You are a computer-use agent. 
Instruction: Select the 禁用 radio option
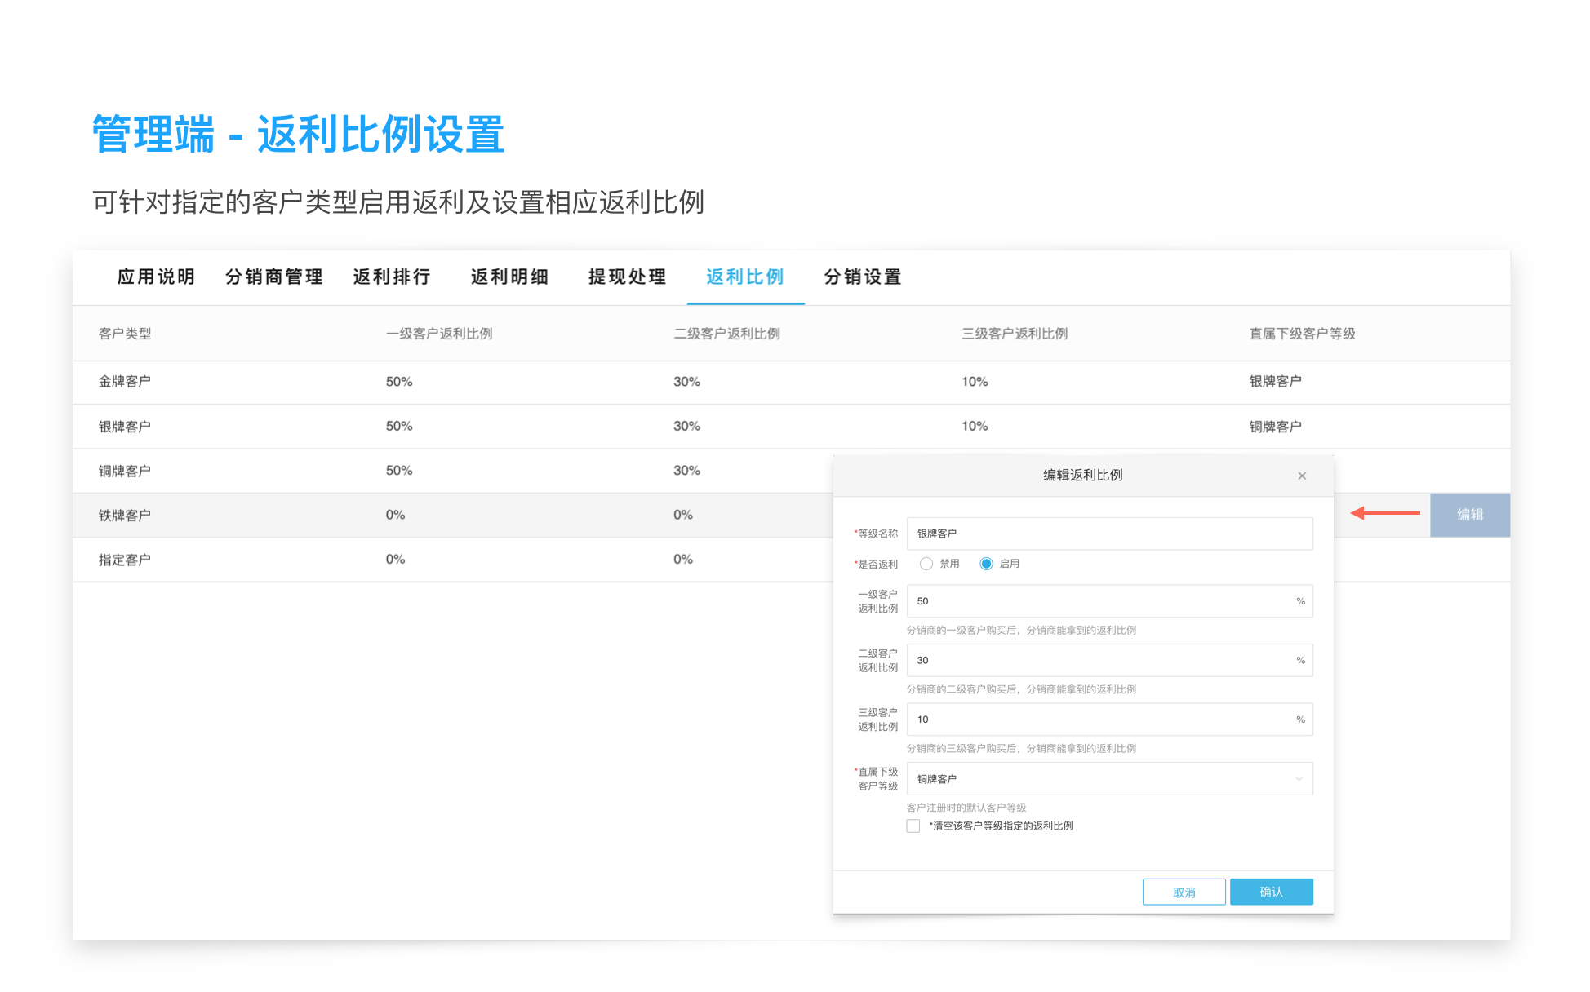tap(926, 564)
